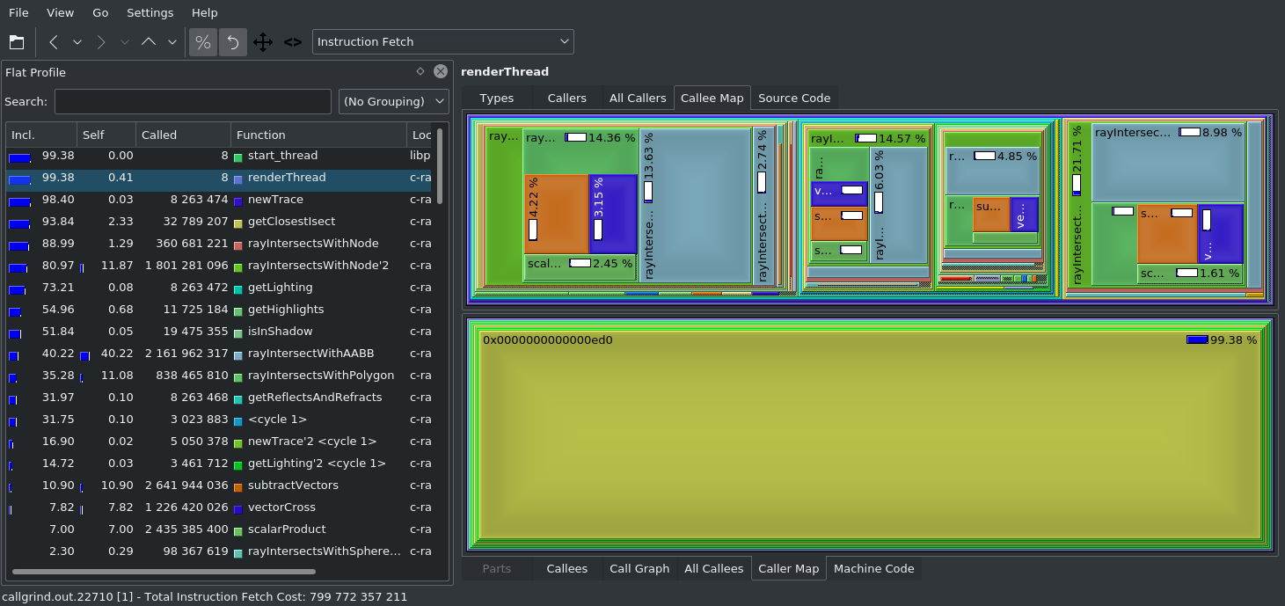Image resolution: width=1285 pixels, height=606 pixels.
Task: Select the <cycle 1> row
Action: (x=220, y=420)
